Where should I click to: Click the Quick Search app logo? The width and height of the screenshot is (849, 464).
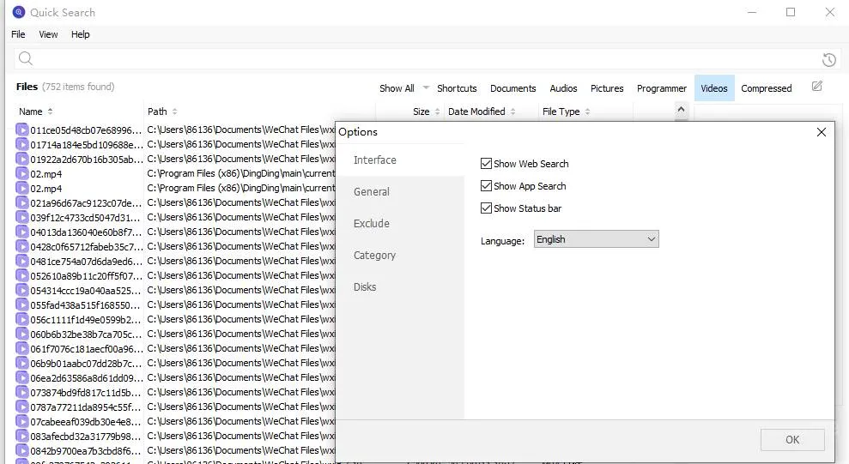point(18,12)
